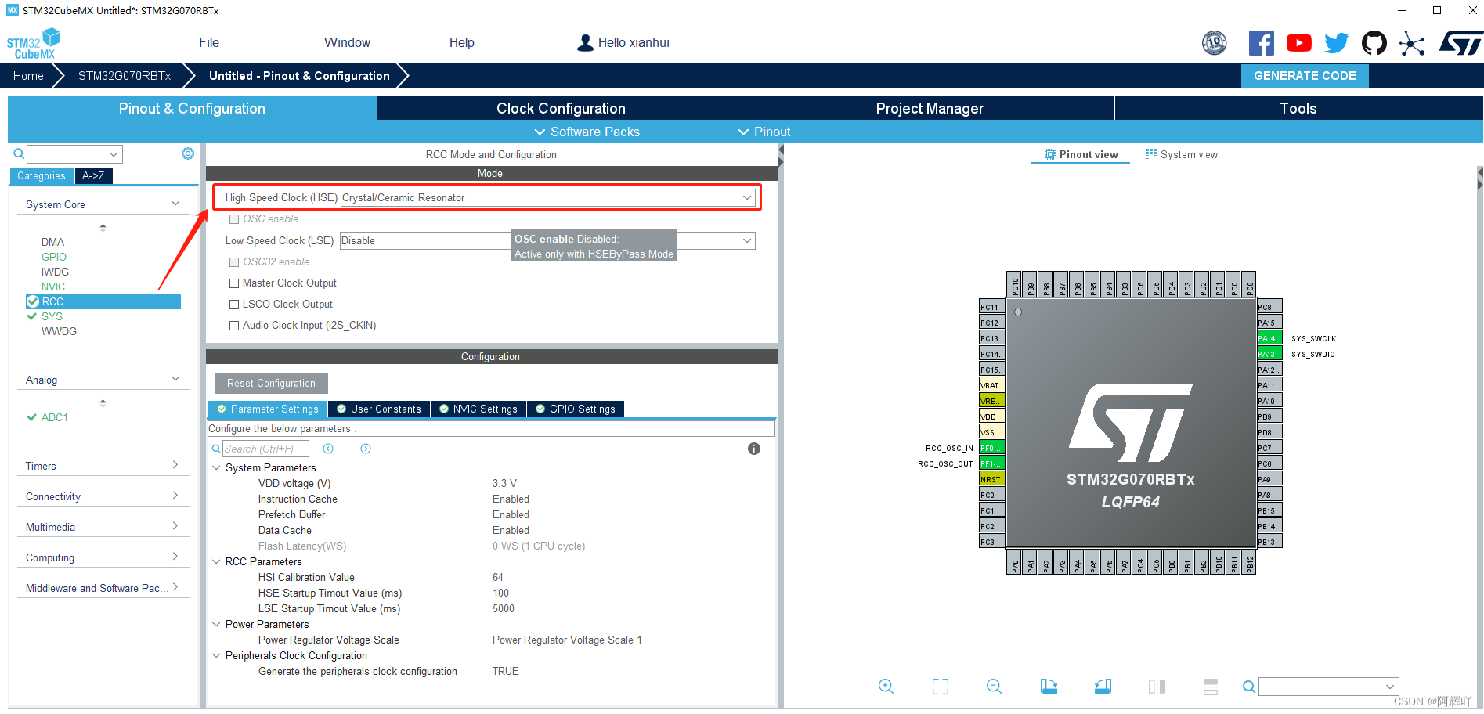
Task: Click the green PF0 RCC_OSC_IN pin
Action: point(991,448)
